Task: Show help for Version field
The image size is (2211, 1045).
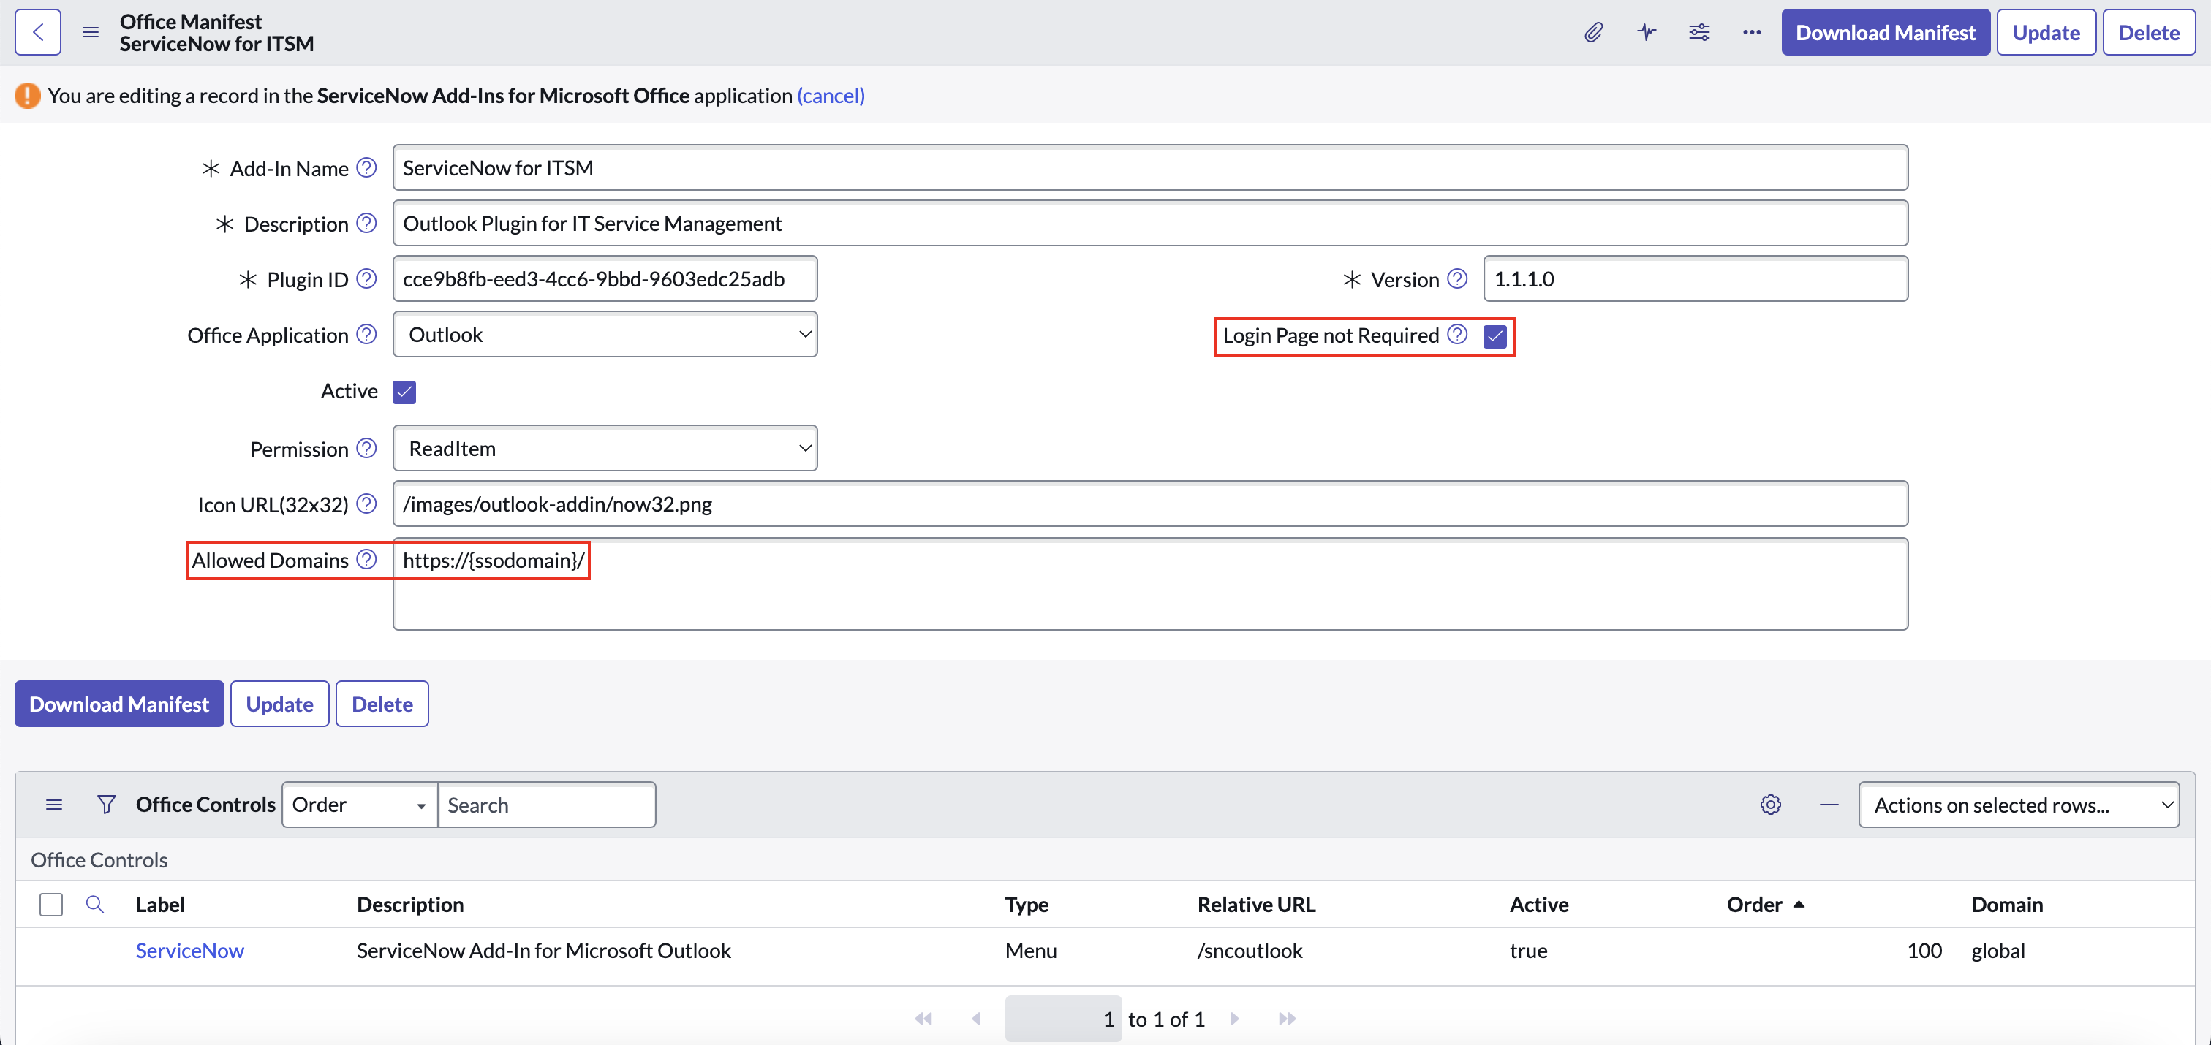Action: coord(1457,279)
